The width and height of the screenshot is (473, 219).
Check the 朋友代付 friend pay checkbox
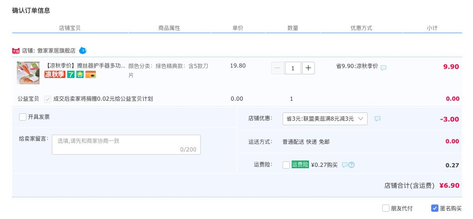point(385,208)
